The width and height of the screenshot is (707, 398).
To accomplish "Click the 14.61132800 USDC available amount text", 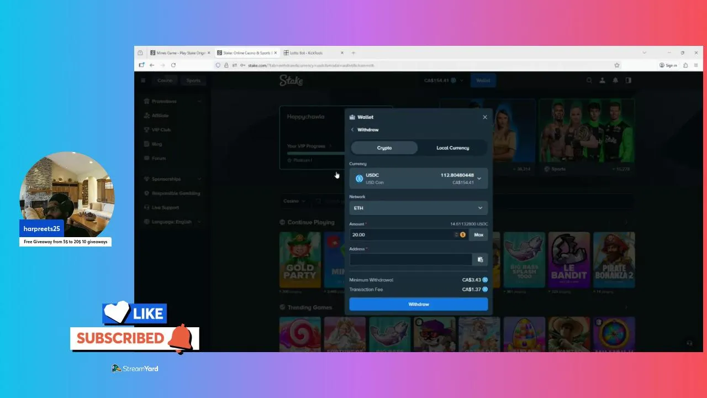I will 469,224.
